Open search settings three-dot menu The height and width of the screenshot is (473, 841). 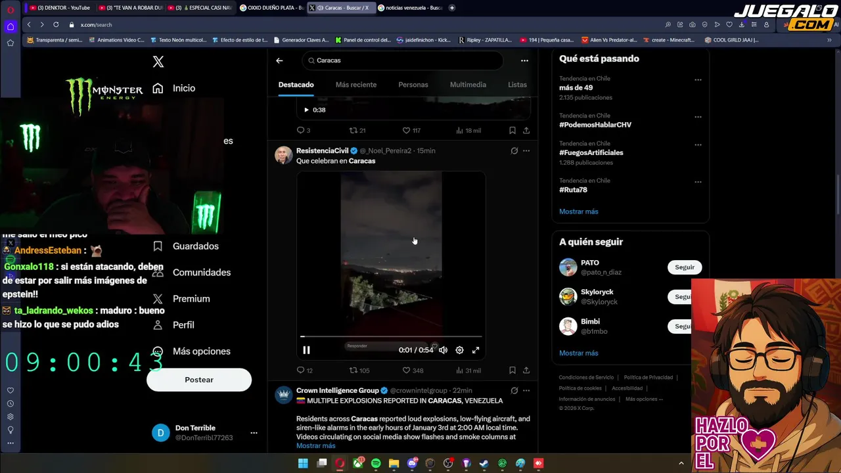coord(524,60)
